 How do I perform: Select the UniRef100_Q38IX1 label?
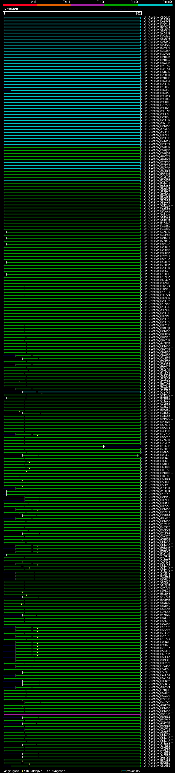click(x=157, y=69)
